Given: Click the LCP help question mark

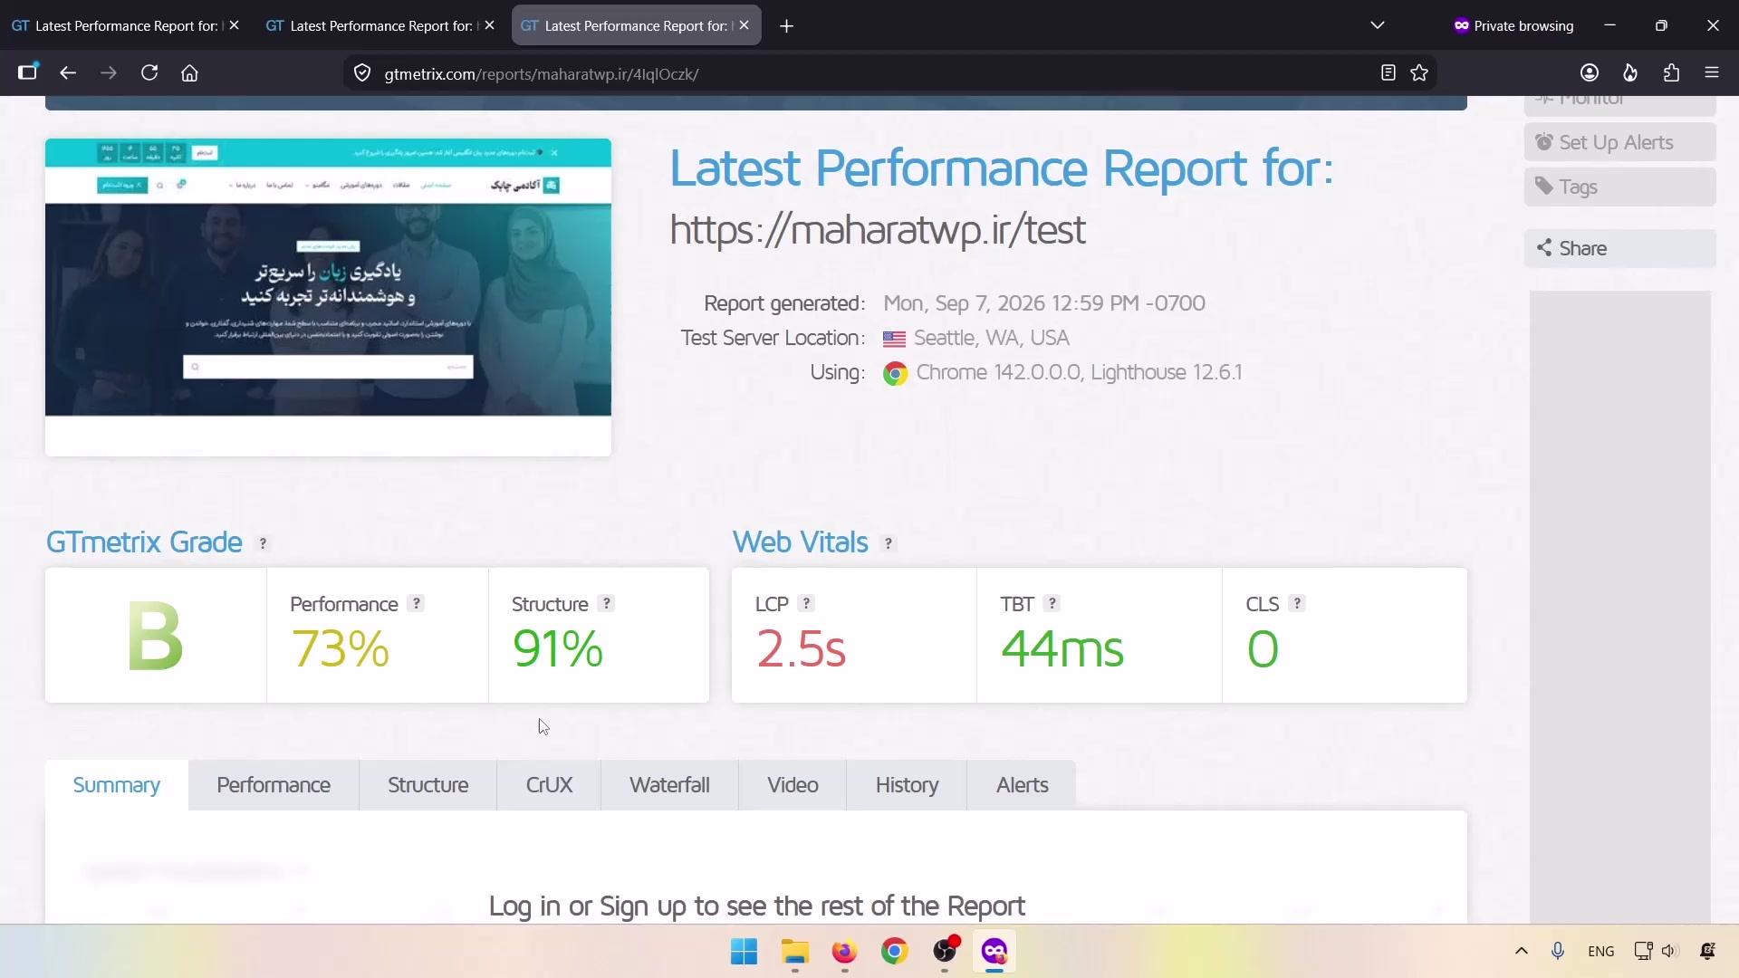Looking at the screenshot, I should coord(806,603).
